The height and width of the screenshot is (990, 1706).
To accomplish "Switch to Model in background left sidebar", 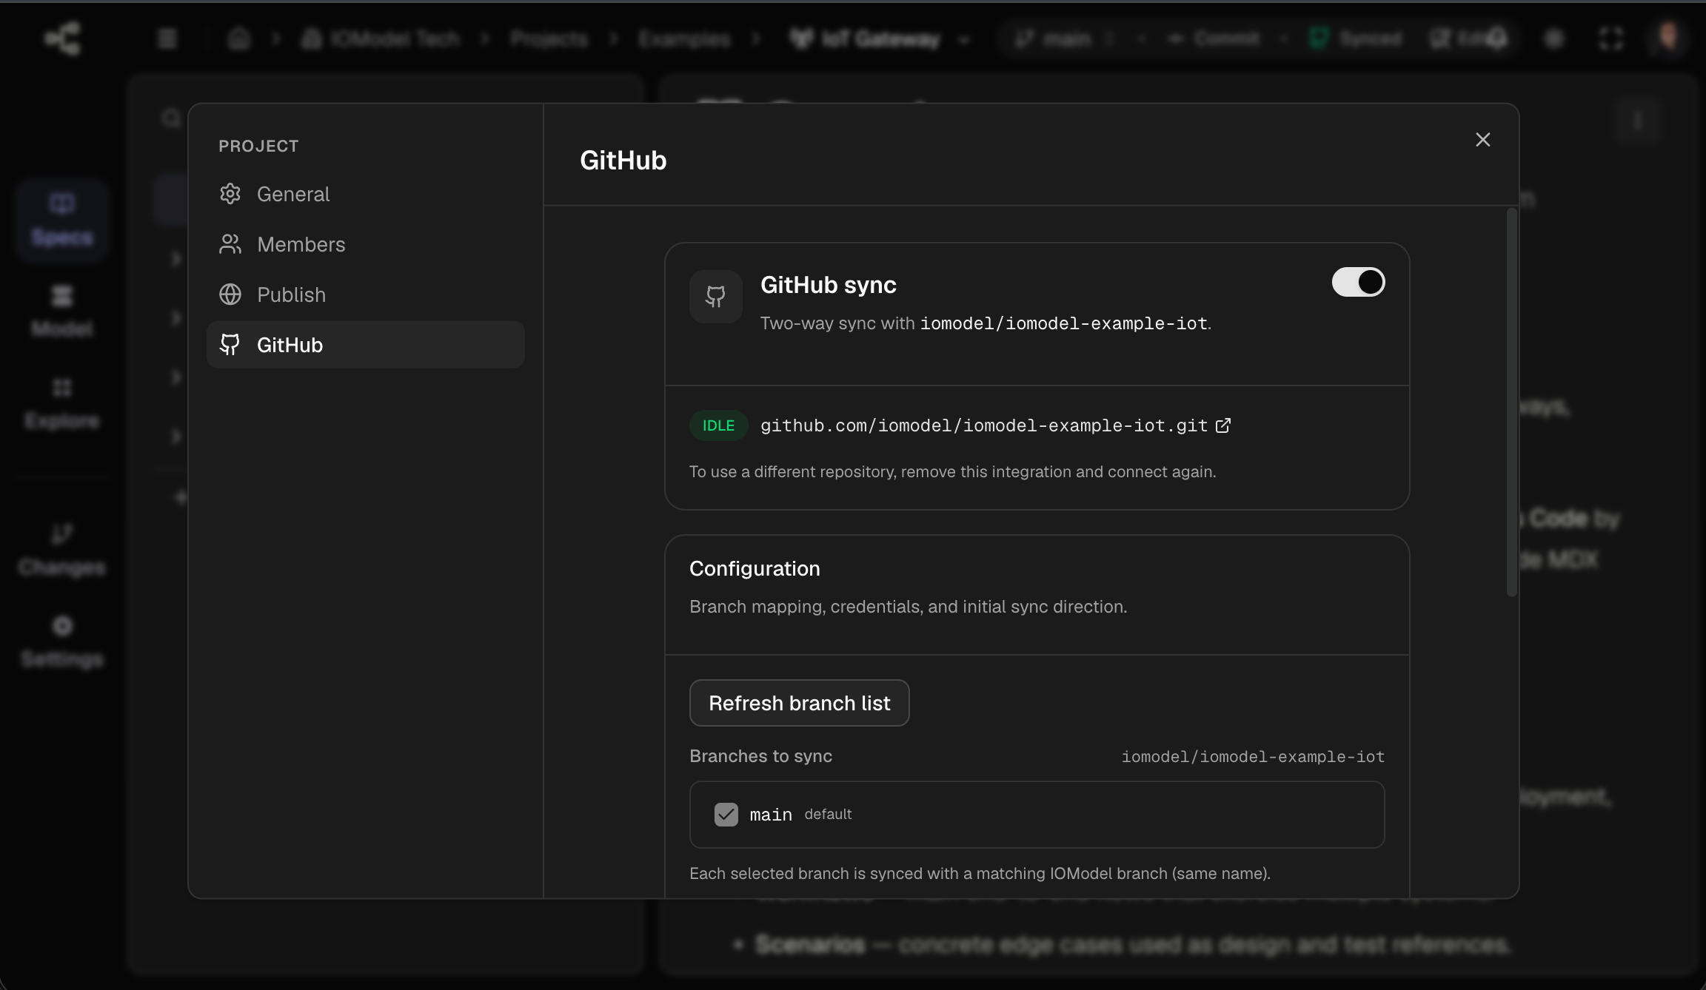I will 62,311.
